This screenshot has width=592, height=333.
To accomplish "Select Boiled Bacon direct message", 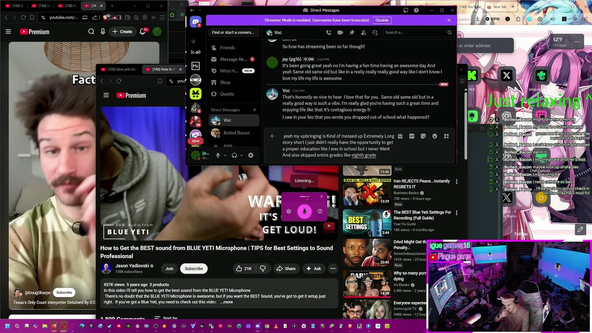I will click(x=233, y=133).
